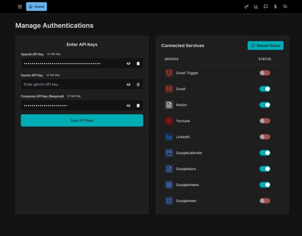The height and width of the screenshot is (236, 302).
Task: Select the Gmail Trigger service name
Action: (x=187, y=73)
